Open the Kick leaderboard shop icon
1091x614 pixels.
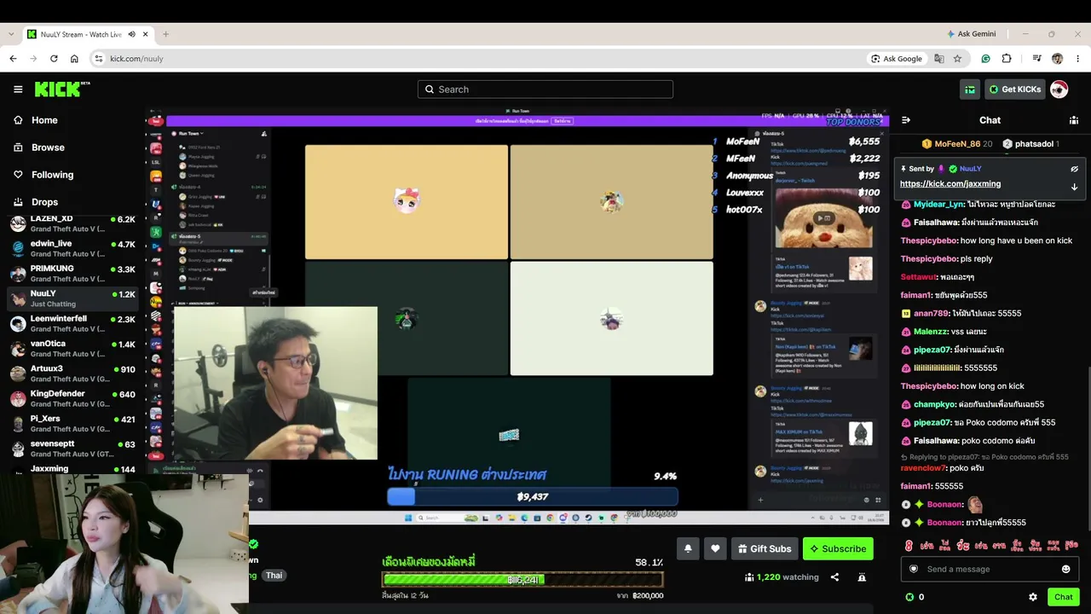(x=970, y=90)
